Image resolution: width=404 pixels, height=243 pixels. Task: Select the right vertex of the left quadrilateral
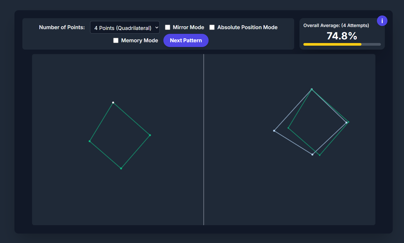150,135
